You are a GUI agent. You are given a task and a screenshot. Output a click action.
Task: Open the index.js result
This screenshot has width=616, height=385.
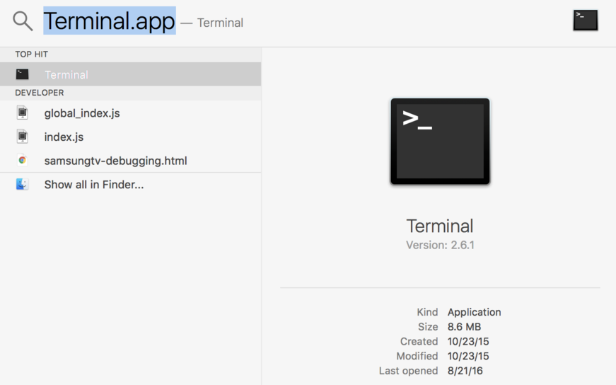coord(130,137)
